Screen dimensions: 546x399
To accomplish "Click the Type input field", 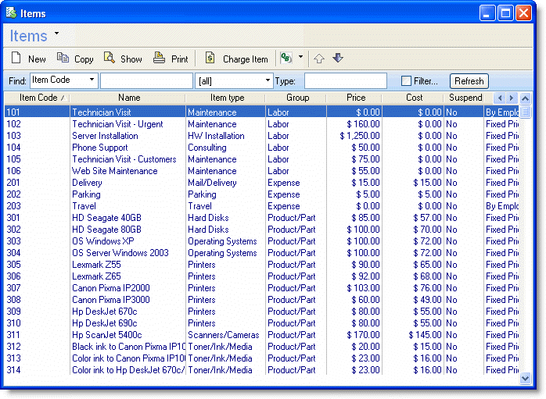I will pos(345,81).
